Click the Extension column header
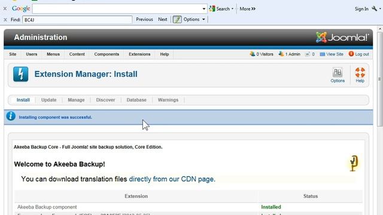Screen dimensions: 383x215 (136, 196)
